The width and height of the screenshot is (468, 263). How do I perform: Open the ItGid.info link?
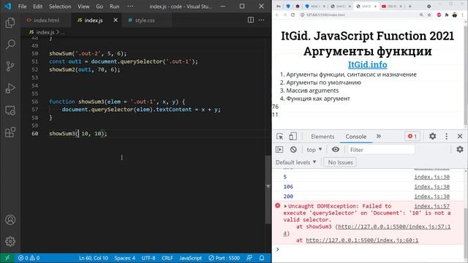(x=367, y=65)
